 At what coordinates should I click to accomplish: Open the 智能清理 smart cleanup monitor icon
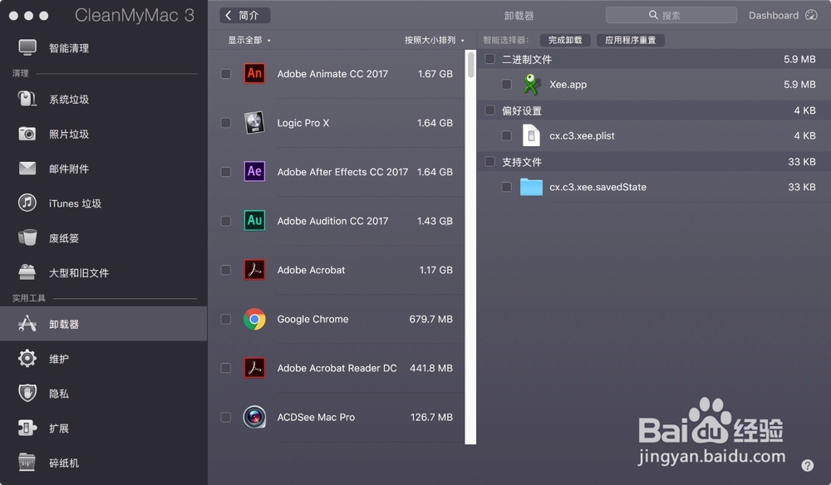tap(27, 47)
